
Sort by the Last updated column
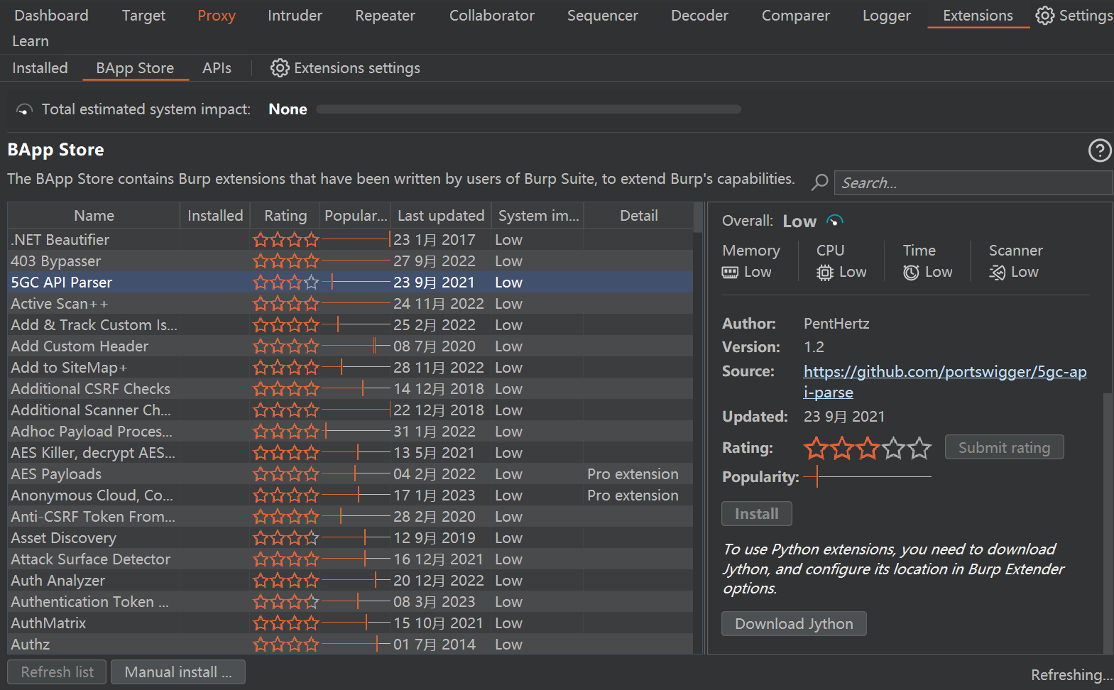coord(440,216)
